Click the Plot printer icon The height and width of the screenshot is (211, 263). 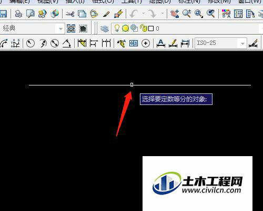click(18, 14)
